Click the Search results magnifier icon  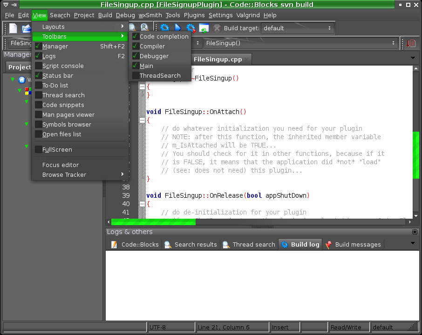(168, 244)
